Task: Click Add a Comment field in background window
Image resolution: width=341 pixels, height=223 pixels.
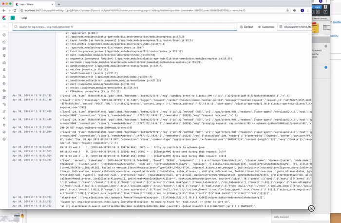Action: tap(281, 217)
